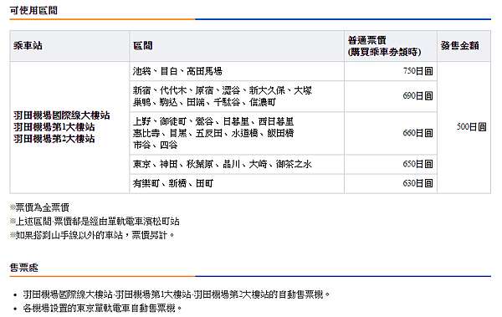Click the bullet about 自動售票機 at airport stations
This screenshot has width=502, height=317.
[176, 294]
